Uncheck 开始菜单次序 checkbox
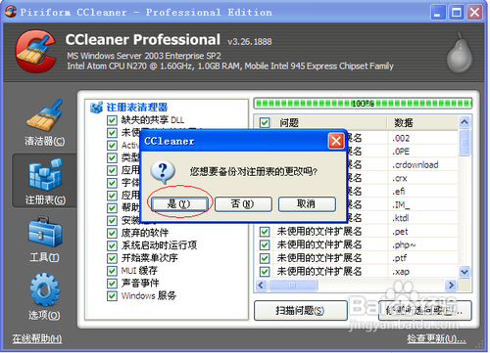The height and width of the screenshot is (353, 490). click(112, 258)
